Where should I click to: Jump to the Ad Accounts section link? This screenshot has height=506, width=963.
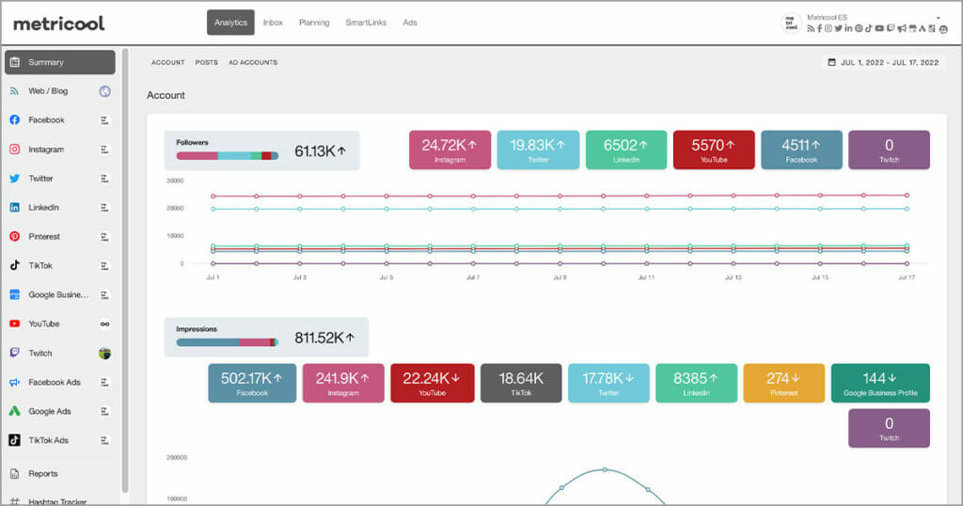pos(253,63)
